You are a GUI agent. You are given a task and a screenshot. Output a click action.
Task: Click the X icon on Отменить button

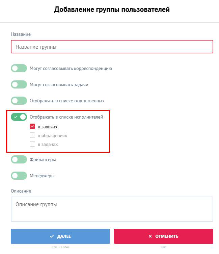tap(150, 236)
